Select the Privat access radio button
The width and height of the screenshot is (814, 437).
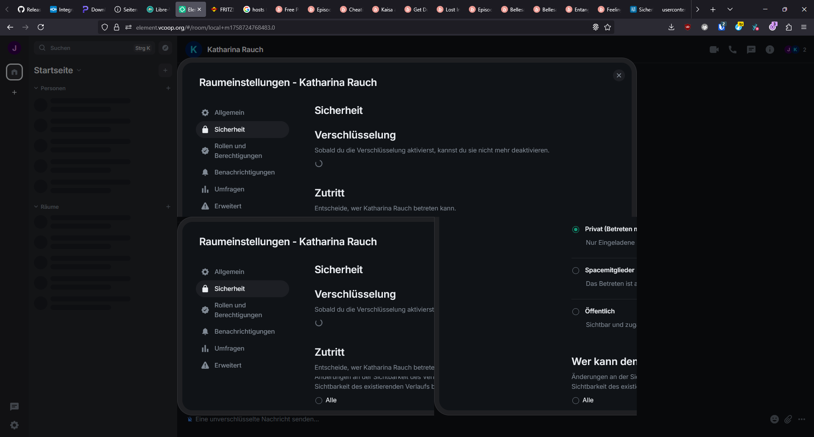pos(576,230)
